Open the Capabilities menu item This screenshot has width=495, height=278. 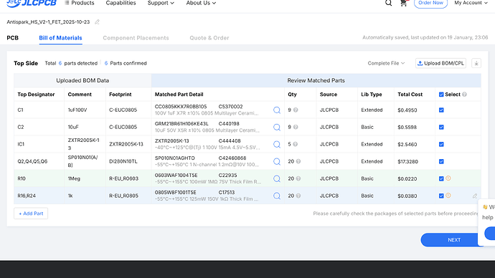[121, 3]
